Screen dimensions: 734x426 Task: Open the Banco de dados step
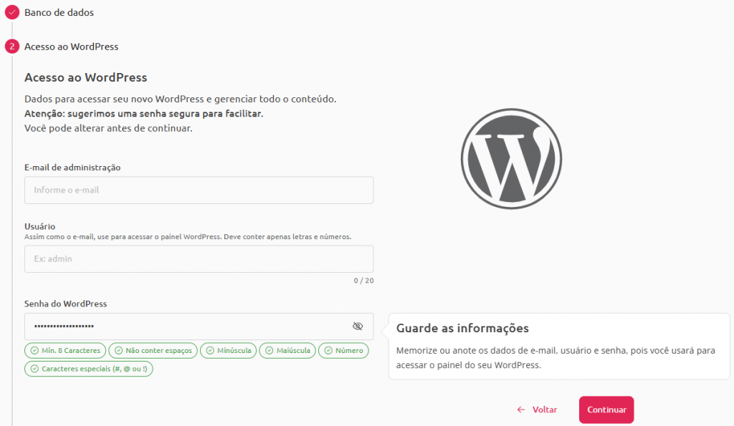coord(59,13)
